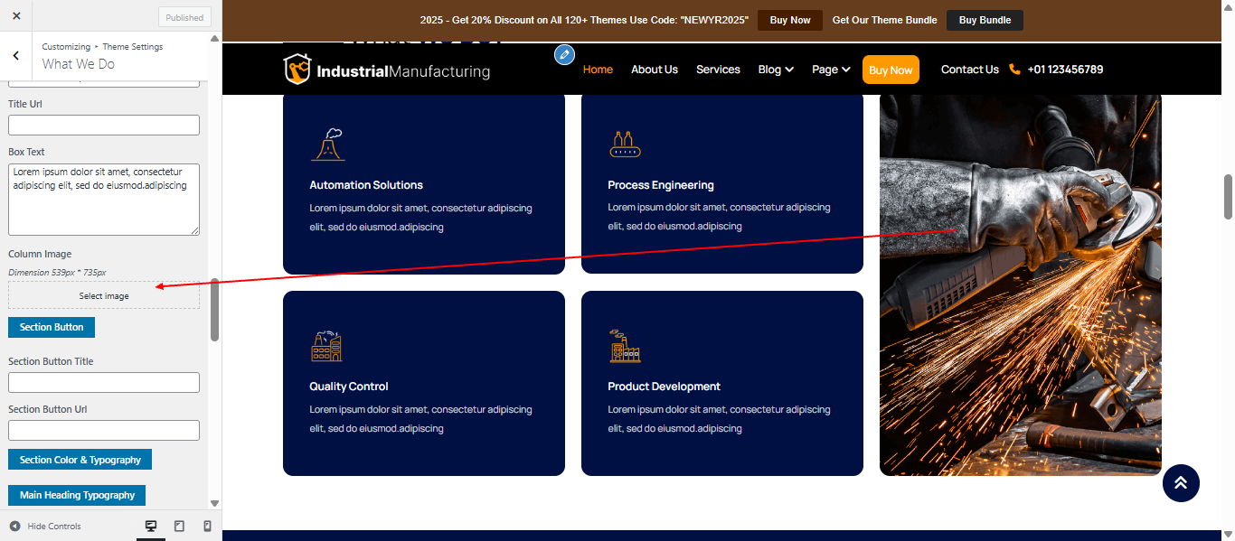Open the Home menu item
The height and width of the screenshot is (541, 1235).
tap(598, 70)
